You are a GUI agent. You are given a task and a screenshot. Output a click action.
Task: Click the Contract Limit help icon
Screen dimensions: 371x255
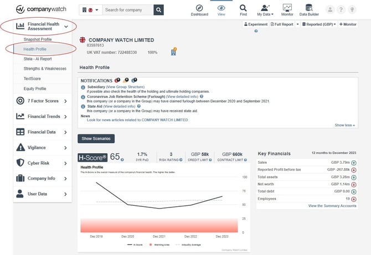point(246,160)
